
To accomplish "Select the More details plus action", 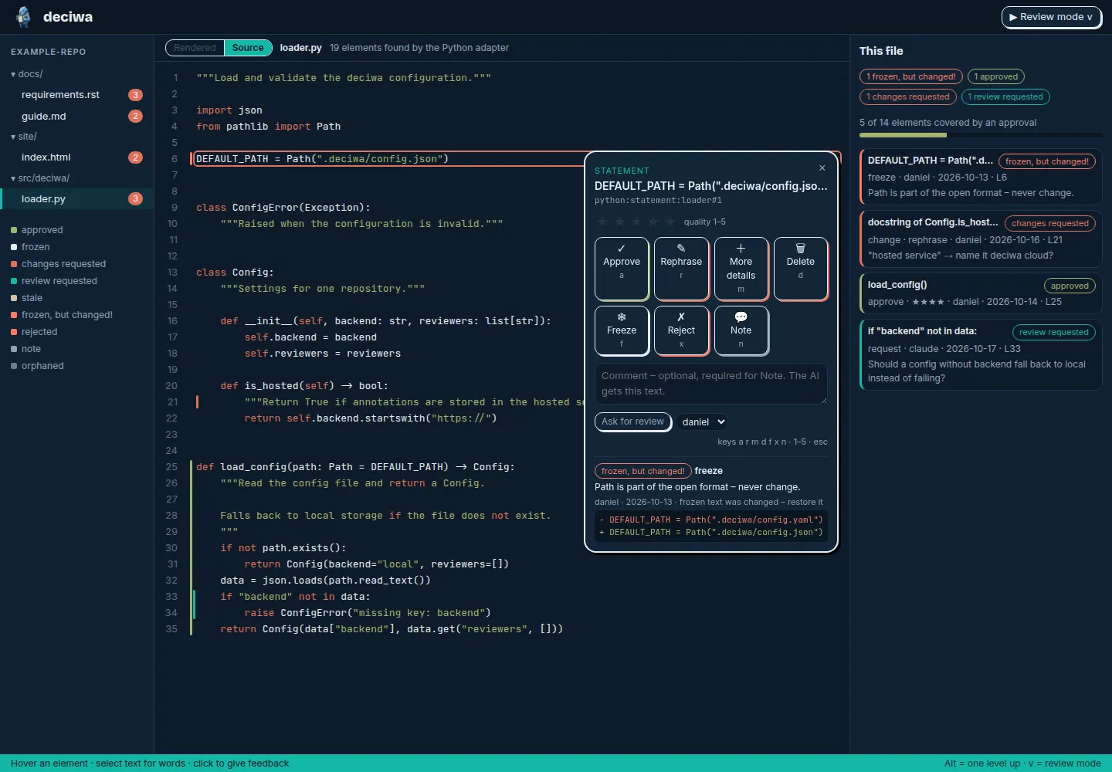I will pyautogui.click(x=741, y=268).
